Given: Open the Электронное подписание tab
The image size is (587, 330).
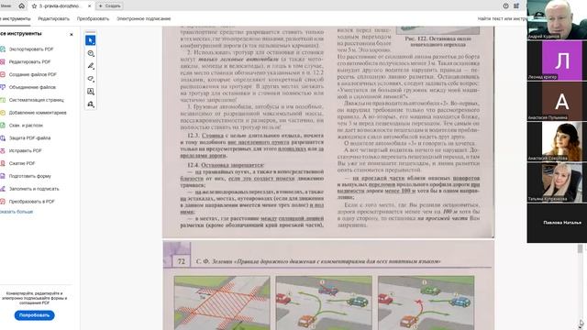Looking at the screenshot, I should click(144, 18).
